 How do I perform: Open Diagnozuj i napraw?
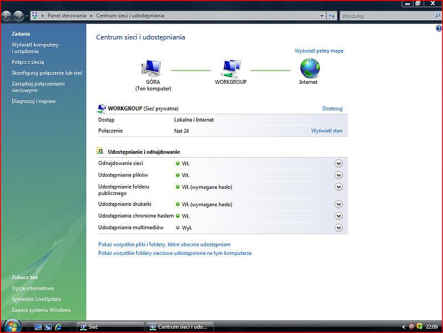coord(34,101)
